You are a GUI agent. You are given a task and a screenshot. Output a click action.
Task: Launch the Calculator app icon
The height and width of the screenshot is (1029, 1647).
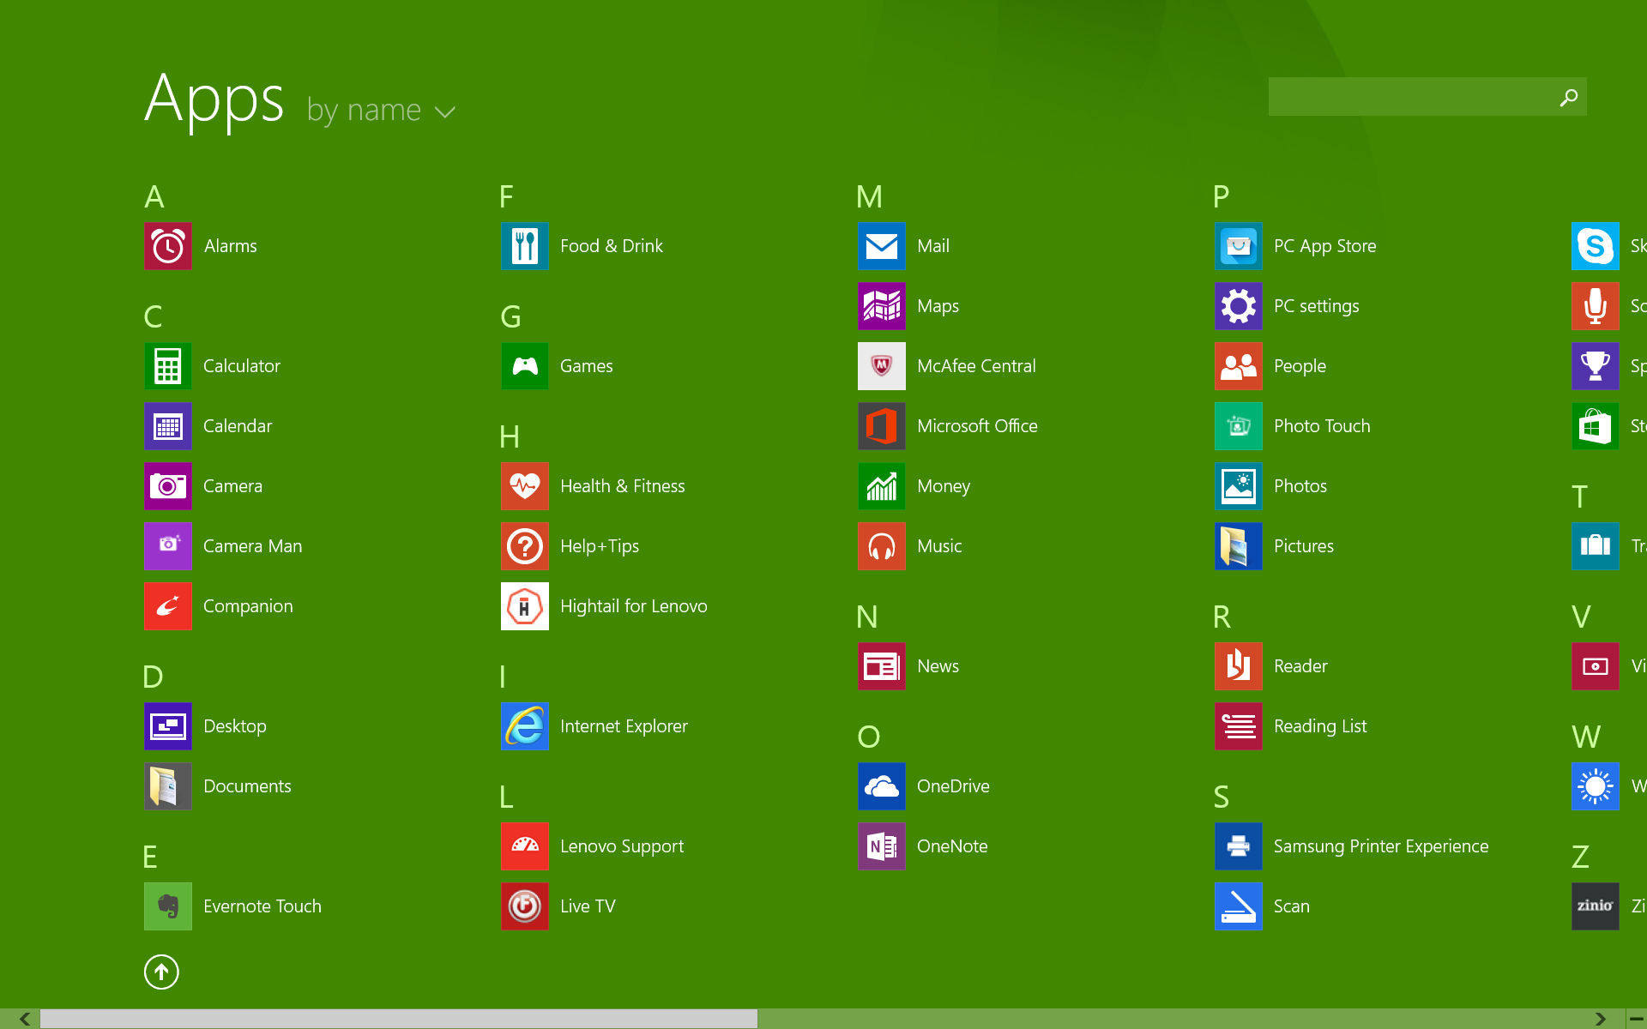pyautogui.click(x=167, y=366)
